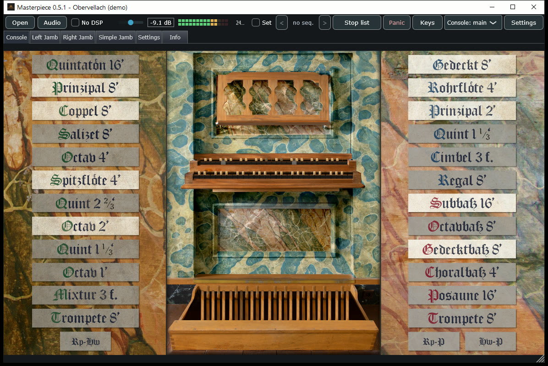This screenshot has width=548, height=366.
Task: Click the audio level meter
Action: click(203, 23)
